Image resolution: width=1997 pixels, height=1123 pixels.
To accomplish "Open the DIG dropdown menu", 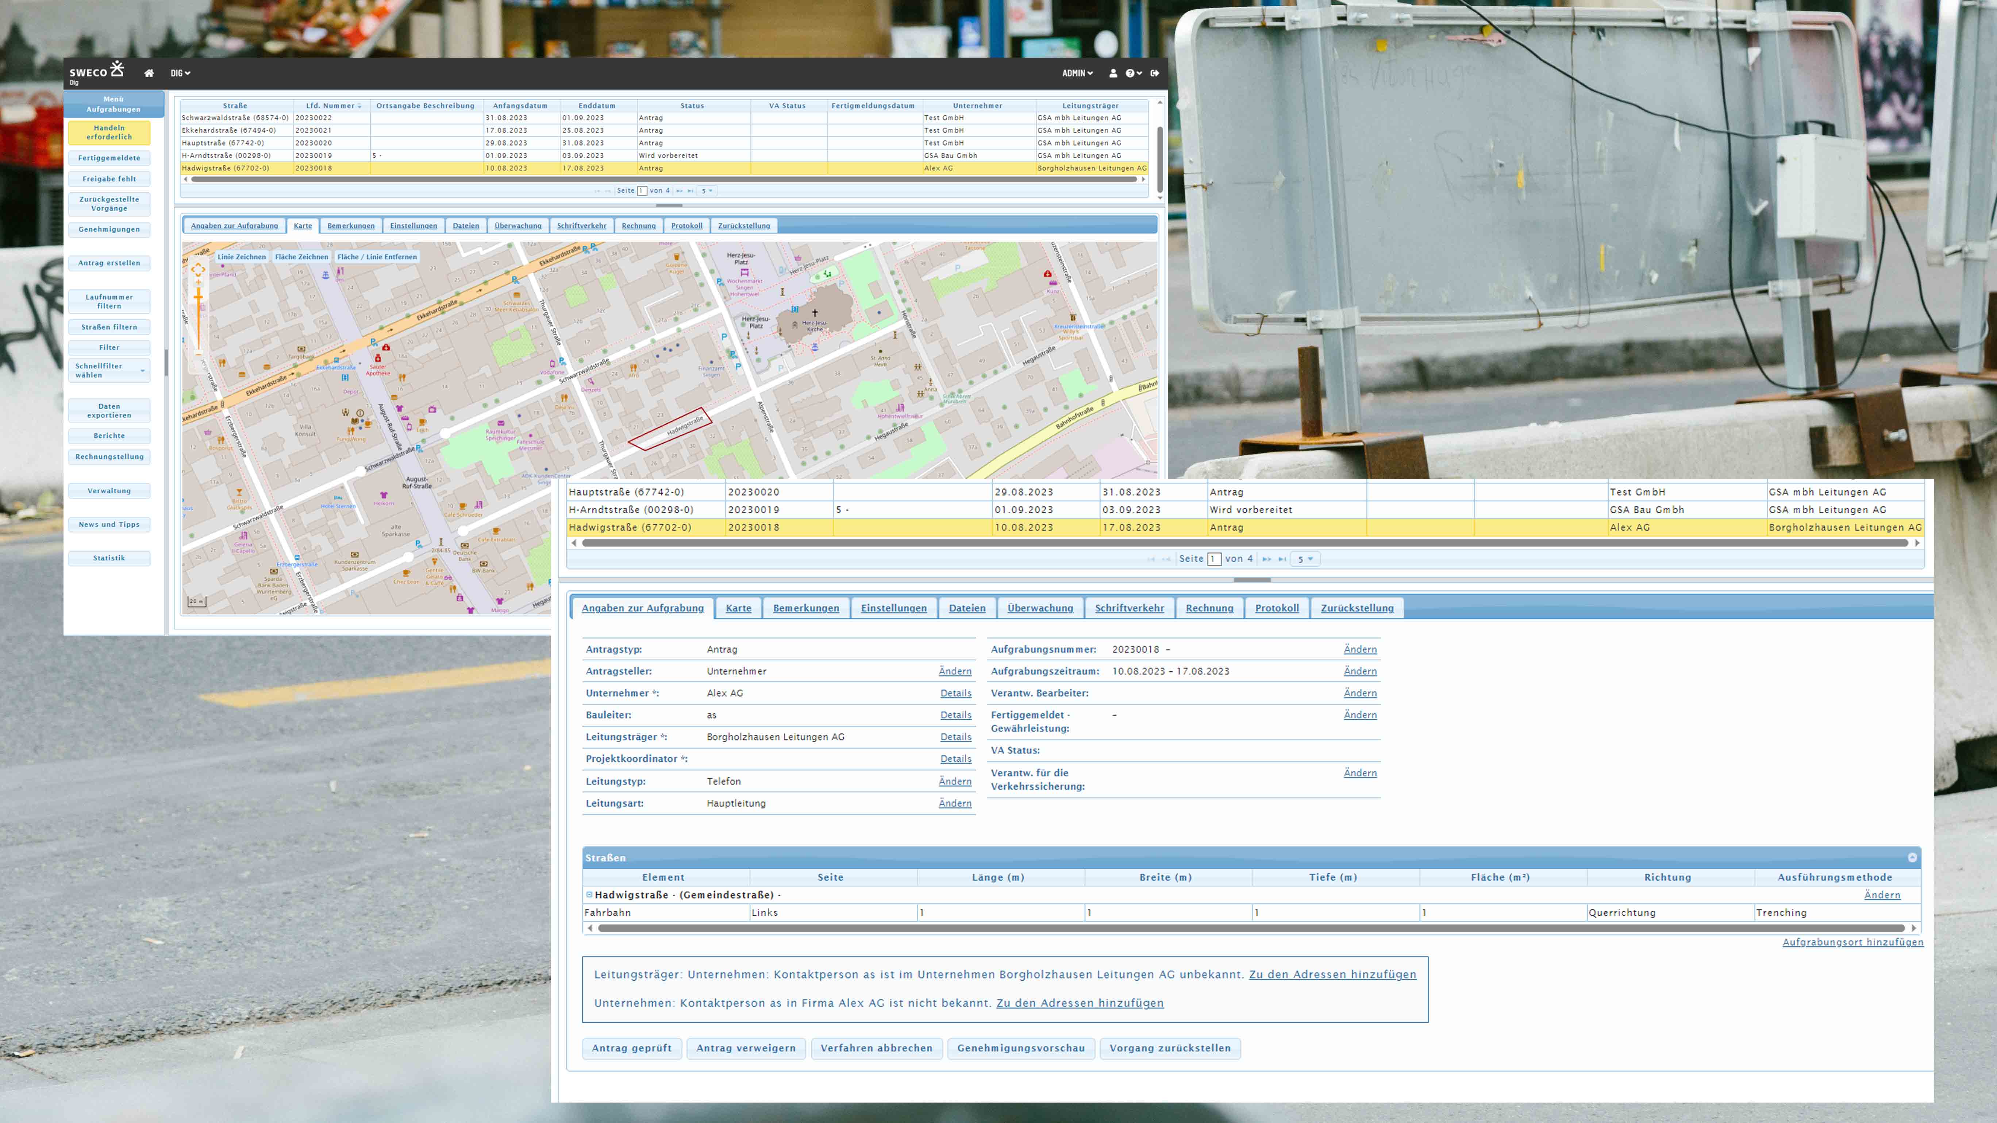I will click(x=180, y=73).
